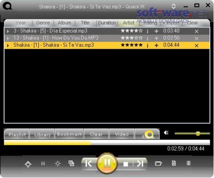Click plus icon on Día Especial row
This screenshot has height=178, width=214.
click(x=157, y=31)
